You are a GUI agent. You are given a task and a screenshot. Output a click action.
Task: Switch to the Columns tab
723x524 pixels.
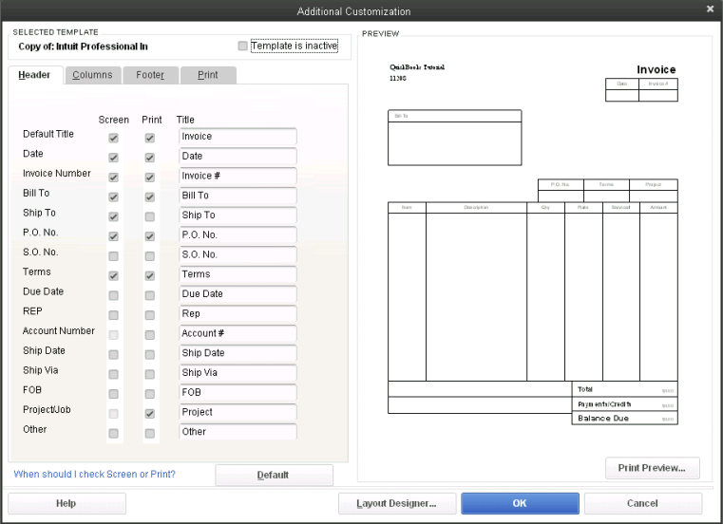click(x=92, y=75)
